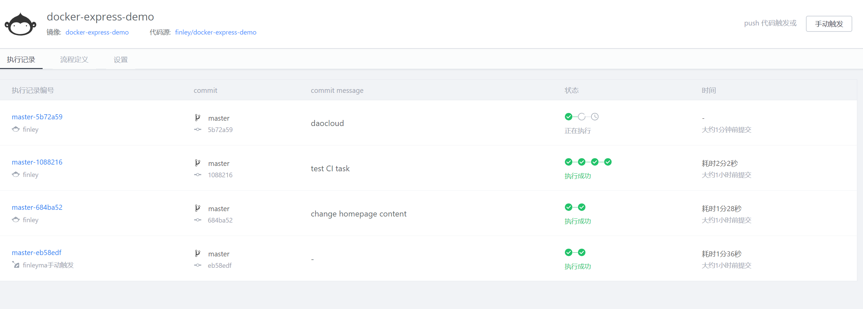Open the 设置 tab

[121, 60]
